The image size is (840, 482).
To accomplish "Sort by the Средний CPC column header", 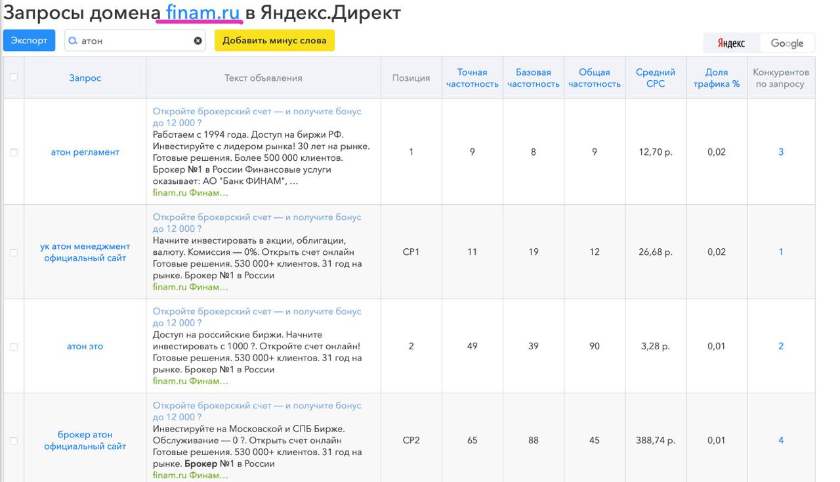I will [654, 77].
